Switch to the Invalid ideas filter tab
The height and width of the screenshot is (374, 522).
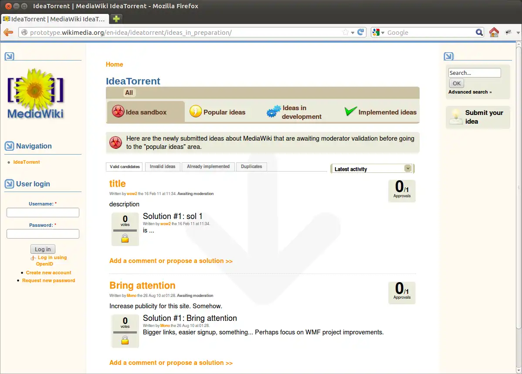(x=163, y=166)
